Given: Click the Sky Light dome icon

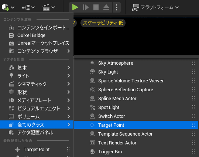Looking at the screenshot, I should point(92,72).
